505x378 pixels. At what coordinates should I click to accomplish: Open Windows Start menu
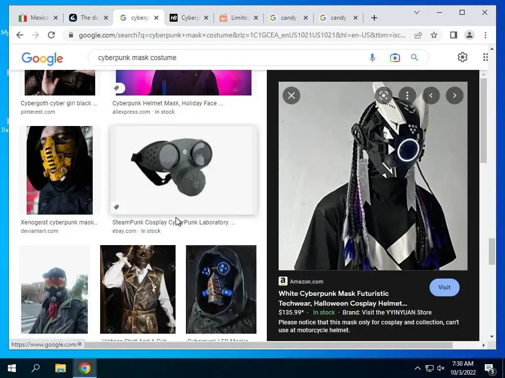tap(12, 368)
